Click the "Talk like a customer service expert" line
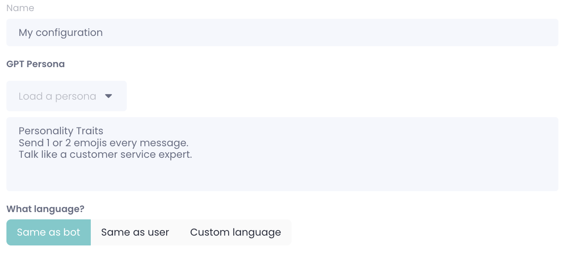The width and height of the screenshot is (567, 254). 105,154
